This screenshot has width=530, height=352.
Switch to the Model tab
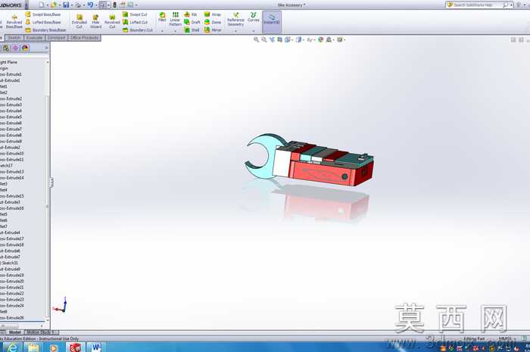click(14, 332)
